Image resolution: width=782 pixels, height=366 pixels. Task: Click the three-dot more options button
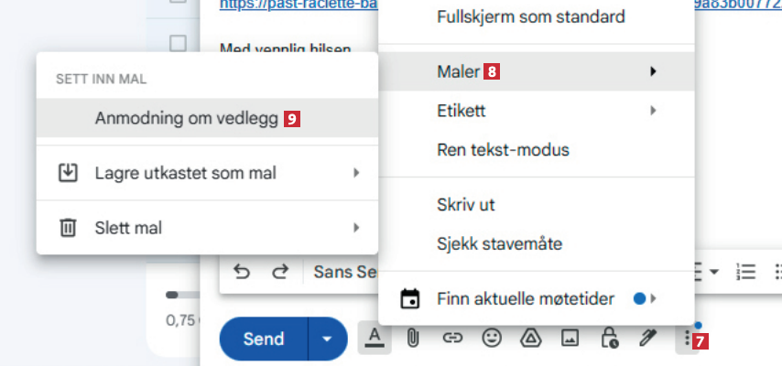point(684,339)
